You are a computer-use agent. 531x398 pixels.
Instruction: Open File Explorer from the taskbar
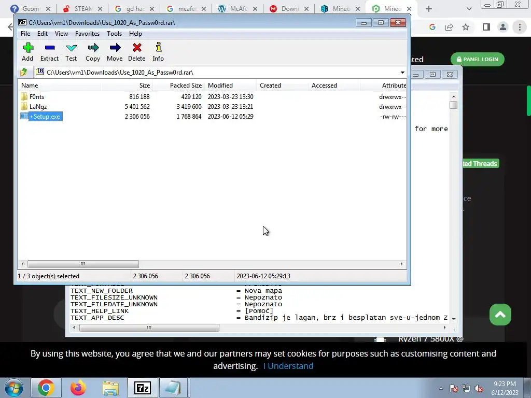point(110,388)
